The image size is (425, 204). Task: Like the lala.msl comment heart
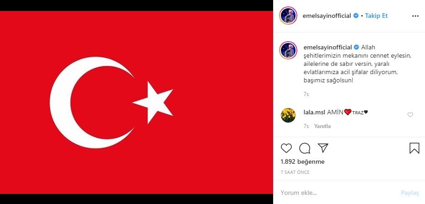[410, 115]
